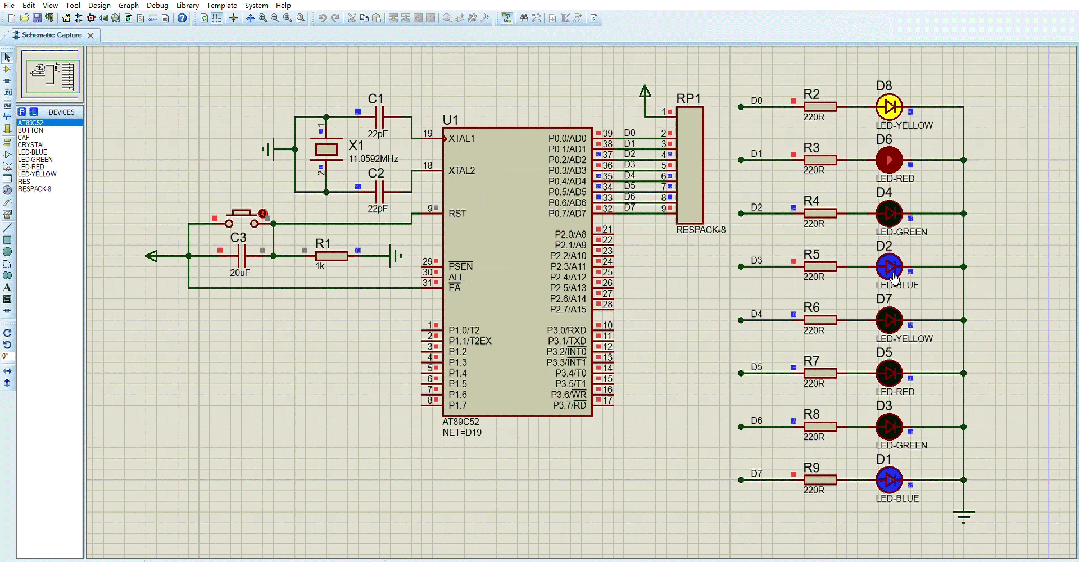Select Wire Label Mode tool
Screen dimensions: 1079x562
7,93
